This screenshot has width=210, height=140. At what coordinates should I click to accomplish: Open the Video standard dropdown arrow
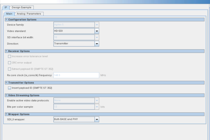pyautogui.click(x=97, y=31)
